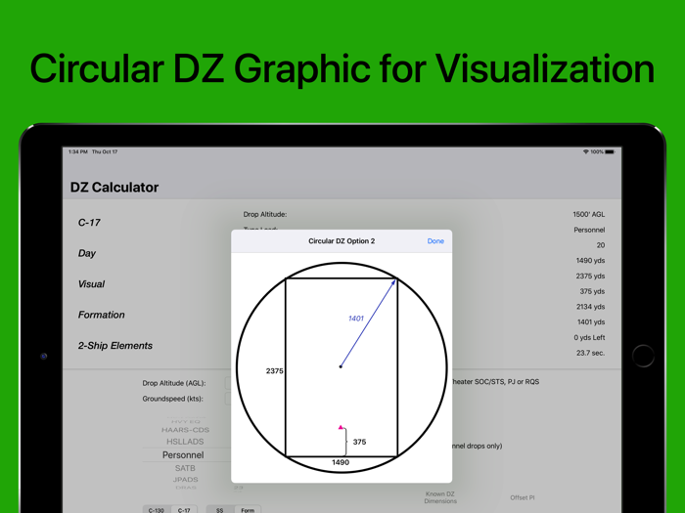The width and height of the screenshot is (685, 513).
Task: Click the Personnel load type value
Action: (x=589, y=230)
